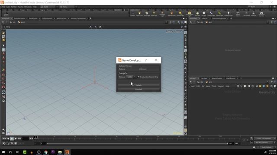This screenshot has height=155, width=277.
Task: Close the Game Development dialog
Action: (156, 60)
